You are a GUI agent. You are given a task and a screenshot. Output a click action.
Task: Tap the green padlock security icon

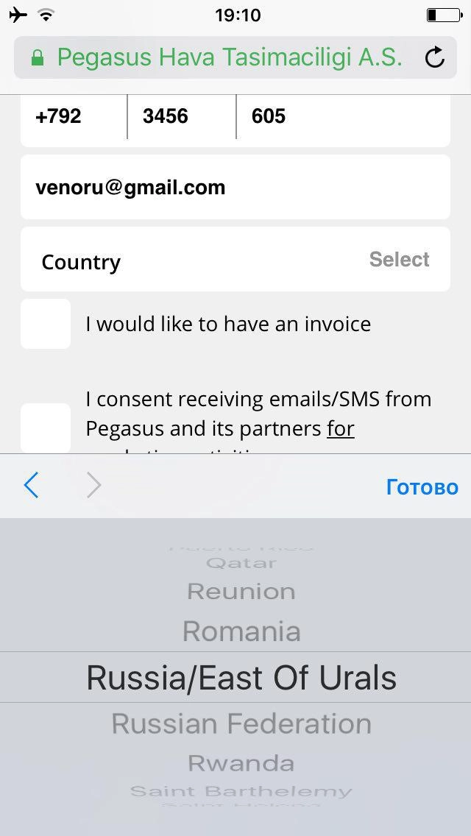[x=38, y=58]
